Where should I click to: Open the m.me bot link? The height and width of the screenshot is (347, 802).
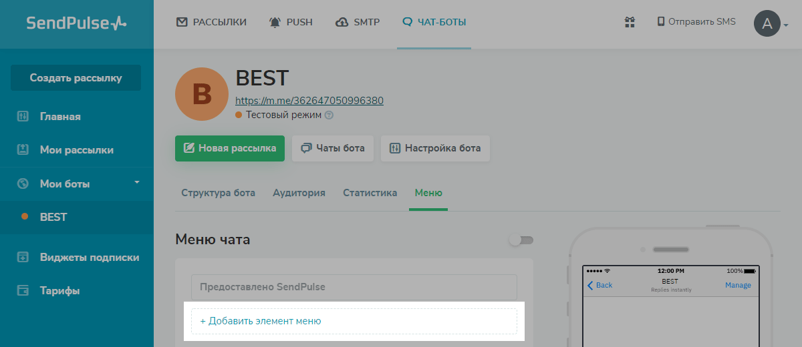point(309,101)
